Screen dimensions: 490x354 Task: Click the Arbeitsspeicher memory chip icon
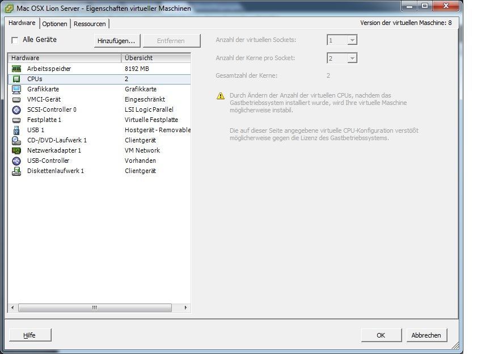pos(16,69)
